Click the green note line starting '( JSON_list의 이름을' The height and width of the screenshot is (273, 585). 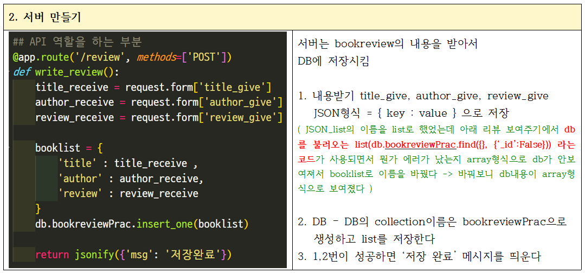click(x=436, y=129)
